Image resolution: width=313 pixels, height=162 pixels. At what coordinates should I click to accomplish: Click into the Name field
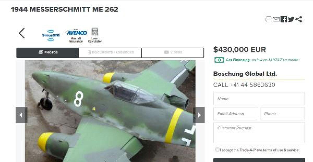(259, 99)
